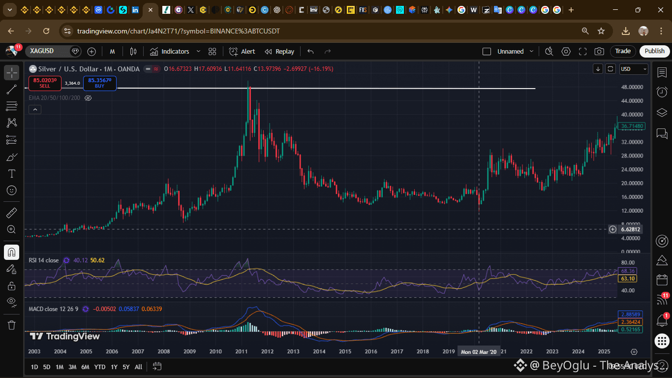The width and height of the screenshot is (672, 378).
Task: Activate the ruler measure tool
Action: pyautogui.click(x=12, y=213)
